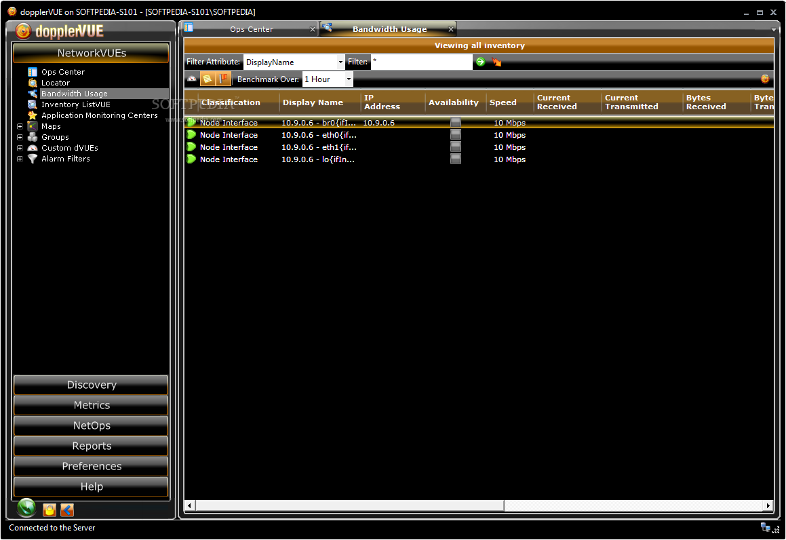Click the Groups icon in the tree
786x540 pixels.
point(33,137)
